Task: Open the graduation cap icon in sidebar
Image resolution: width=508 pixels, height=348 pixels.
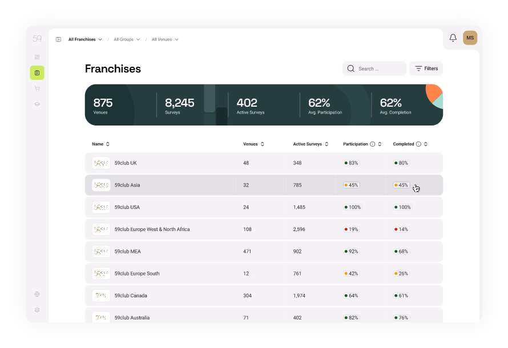Action: pyautogui.click(x=37, y=104)
